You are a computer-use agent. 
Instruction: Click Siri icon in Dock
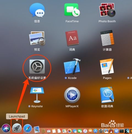click(x=6, y=128)
